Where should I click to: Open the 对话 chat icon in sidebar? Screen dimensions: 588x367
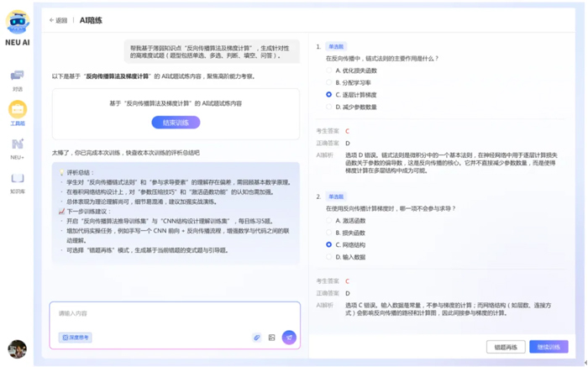17,77
